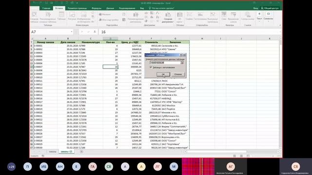This screenshot has width=312, height=175.
Task: Click the АГ participant video tile
Action: [231, 166]
